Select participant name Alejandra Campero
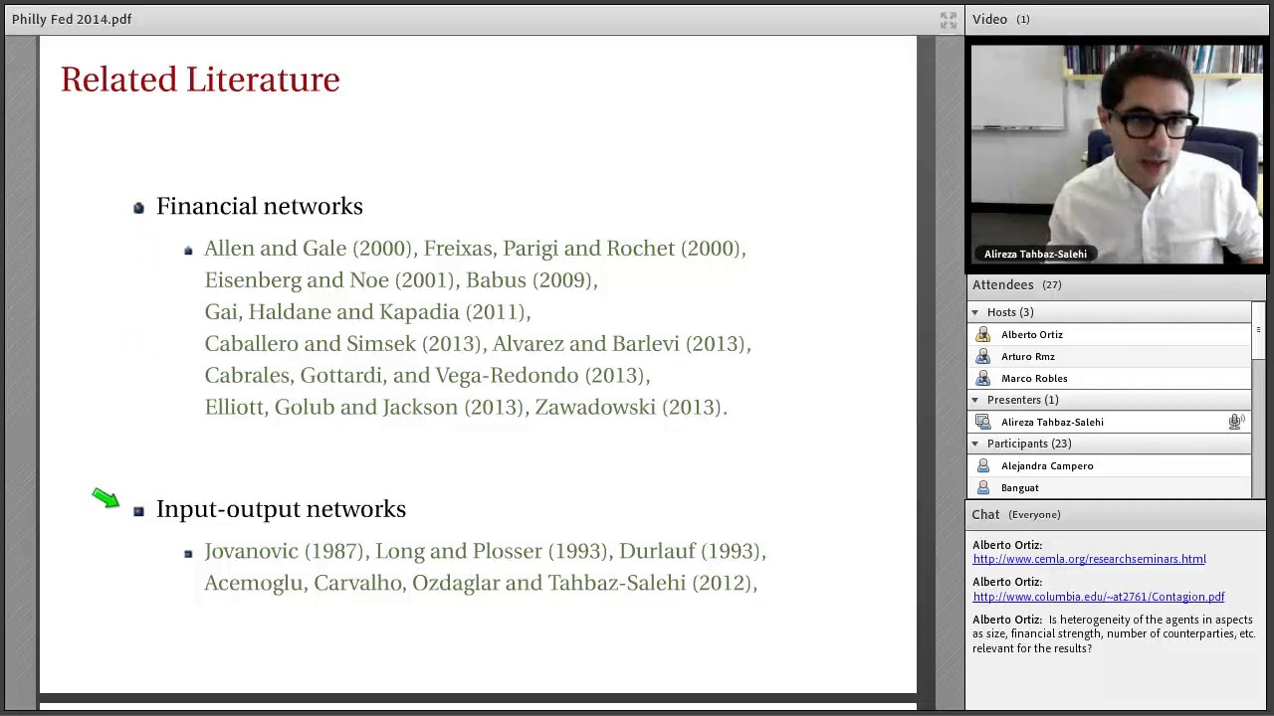Screen dimensions: 1274x716 1047,466
